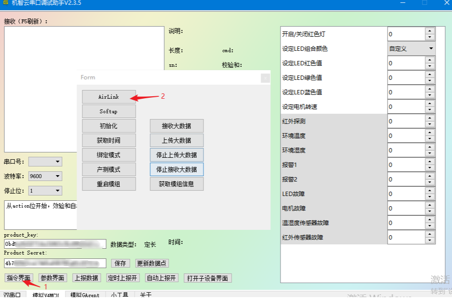
Task: Open the 打开子设备界面 sub-device panel
Action: pos(209,278)
